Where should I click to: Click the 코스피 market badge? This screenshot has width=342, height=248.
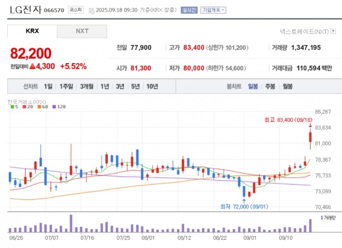pyautogui.click(x=76, y=10)
